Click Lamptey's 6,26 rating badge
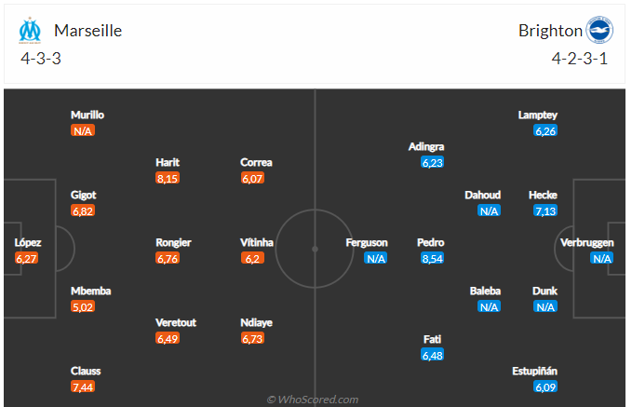632x407 pixels. tap(545, 131)
